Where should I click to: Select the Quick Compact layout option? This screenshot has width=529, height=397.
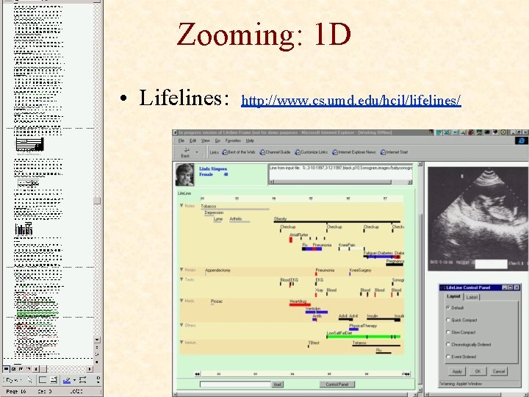click(448, 320)
